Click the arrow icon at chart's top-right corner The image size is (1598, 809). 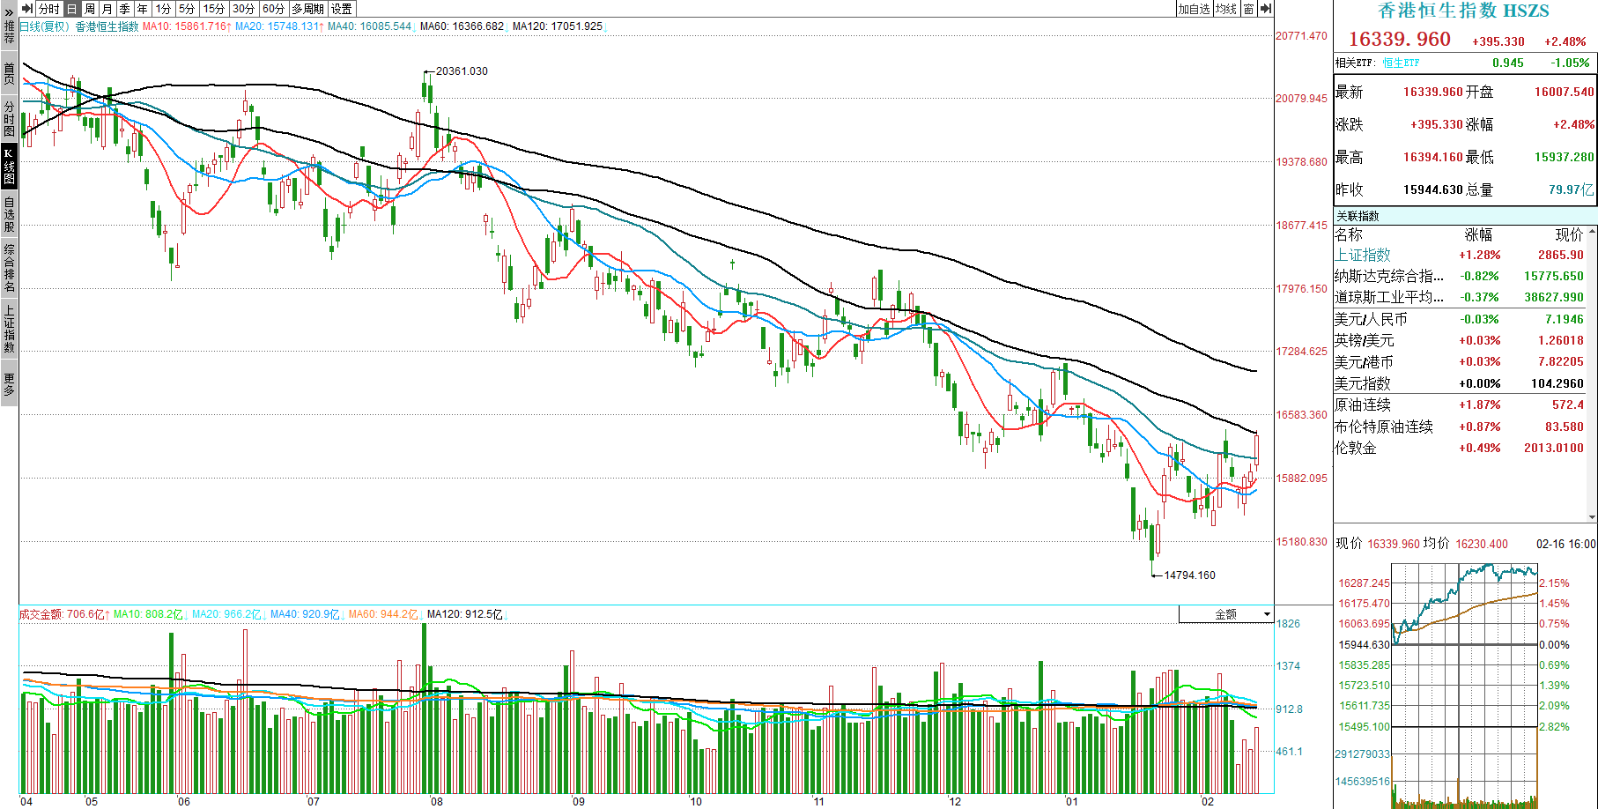pos(1266,9)
